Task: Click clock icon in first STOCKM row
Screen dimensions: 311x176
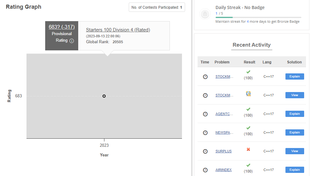Action: [205, 76]
